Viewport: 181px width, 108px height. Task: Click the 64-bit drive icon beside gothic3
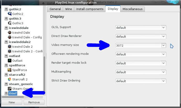point(6,18)
